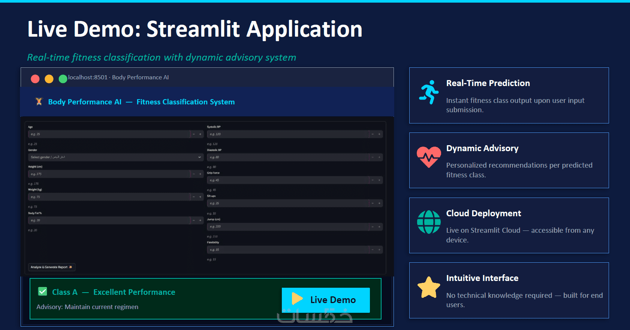Increase the Age value with plus
Image resolution: width=630 pixels, height=330 pixels.
[x=200, y=134]
